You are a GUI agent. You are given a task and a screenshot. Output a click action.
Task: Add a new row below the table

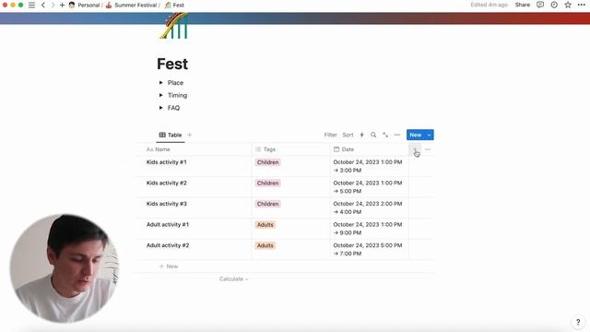pyautogui.click(x=169, y=267)
